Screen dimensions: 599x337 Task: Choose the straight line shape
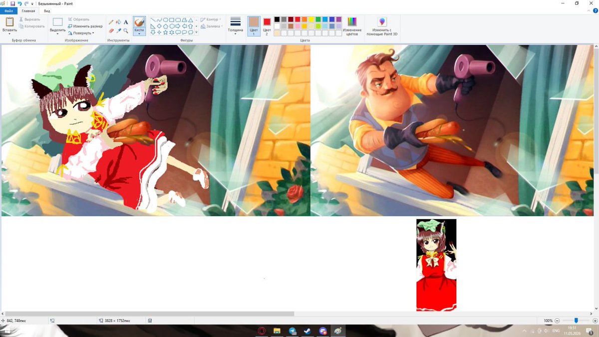coord(153,20)
